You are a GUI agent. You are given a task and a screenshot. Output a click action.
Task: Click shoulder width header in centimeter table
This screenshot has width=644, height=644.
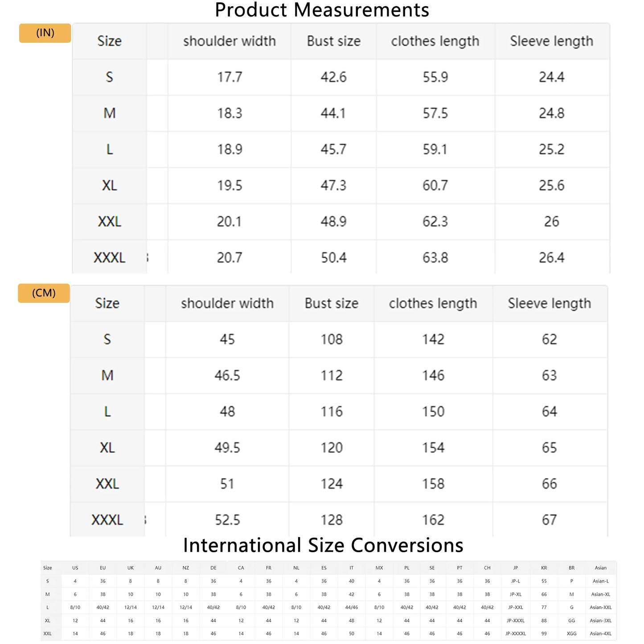(x=227, y=304)
